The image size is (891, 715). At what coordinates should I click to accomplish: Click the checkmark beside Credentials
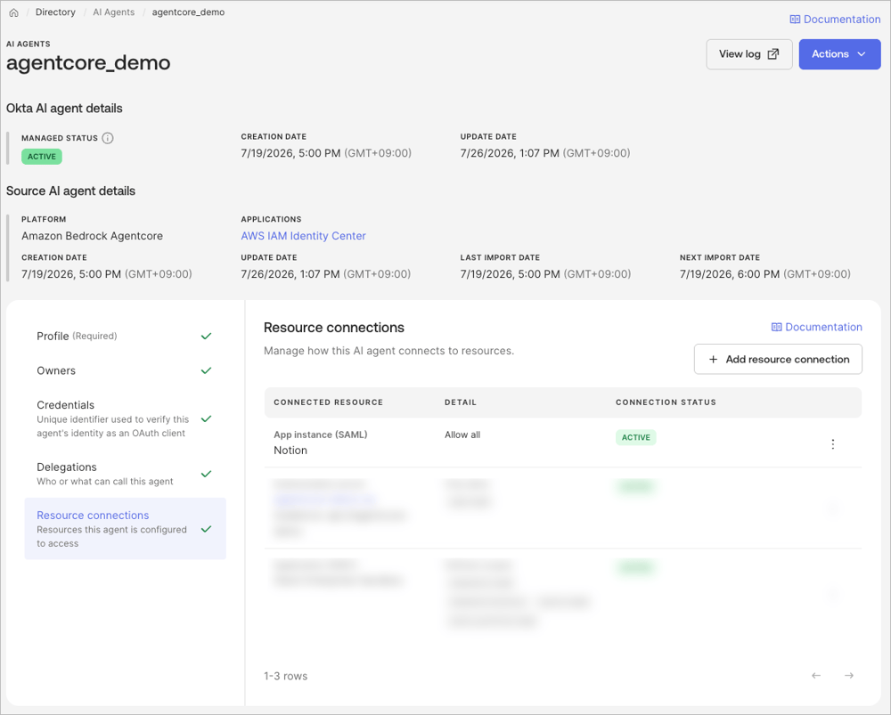(x=207, y=419)
